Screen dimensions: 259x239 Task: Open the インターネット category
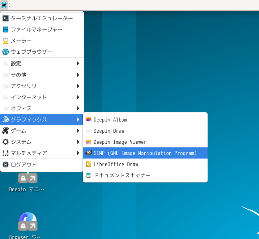[x=41, y=97]
